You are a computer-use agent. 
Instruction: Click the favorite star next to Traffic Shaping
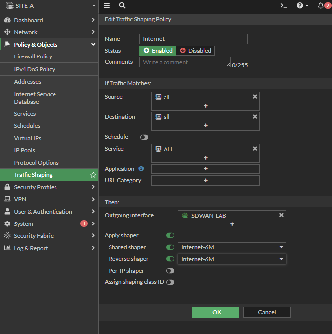93,175
